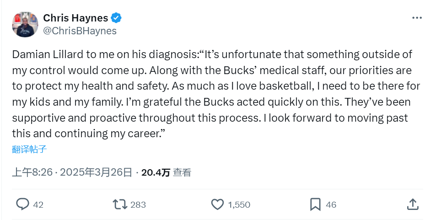Click the 1,550 likes count

[x=239, y=204]
